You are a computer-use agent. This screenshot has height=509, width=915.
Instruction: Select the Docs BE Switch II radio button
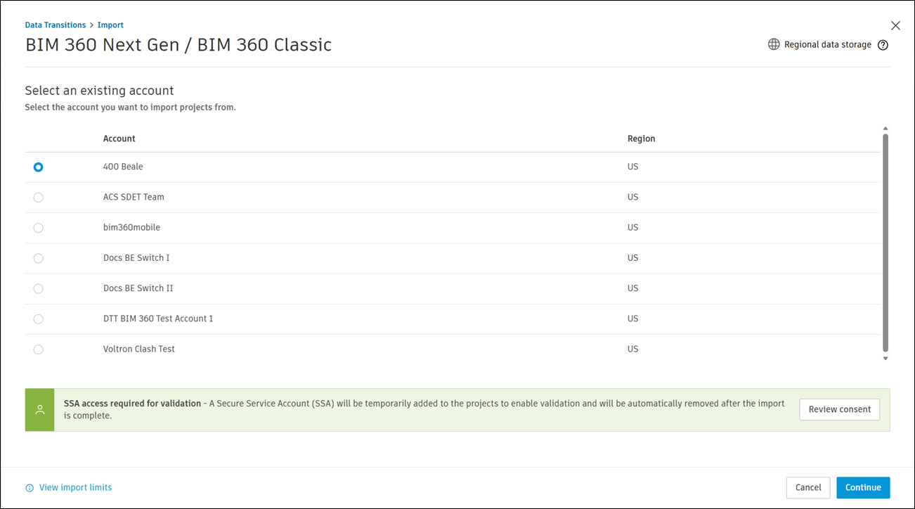tap(38, 288)
